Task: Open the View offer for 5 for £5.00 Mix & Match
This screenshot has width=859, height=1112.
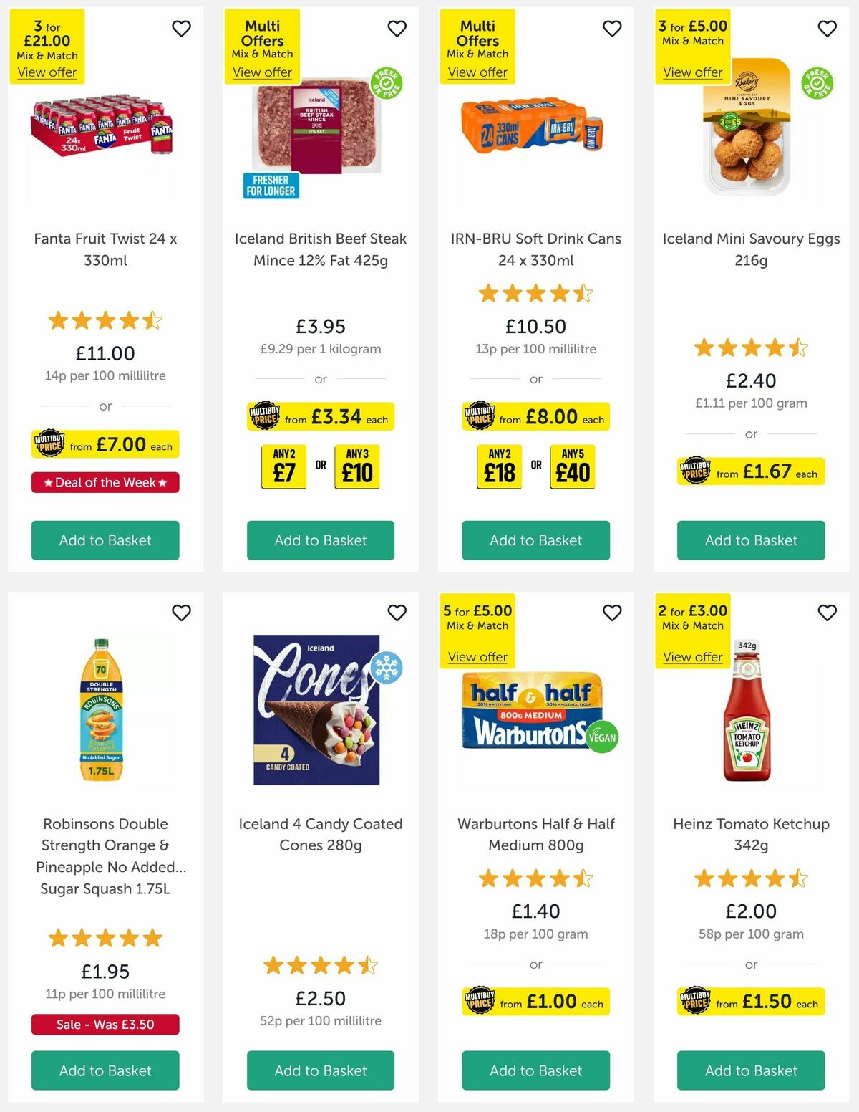Action: (x=477, y=657)
